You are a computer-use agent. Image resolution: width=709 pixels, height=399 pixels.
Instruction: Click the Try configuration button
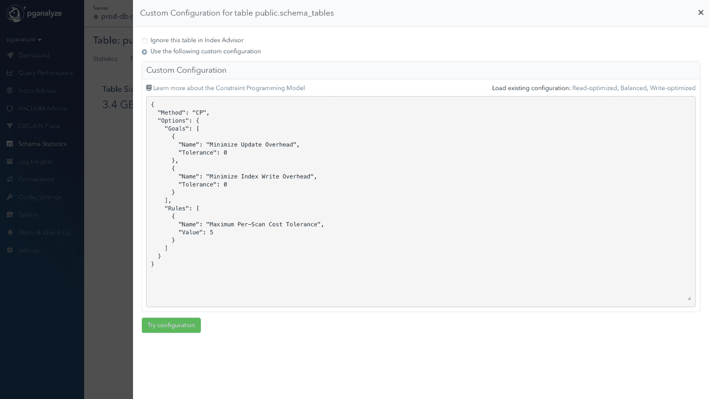[x=171, y=325]
